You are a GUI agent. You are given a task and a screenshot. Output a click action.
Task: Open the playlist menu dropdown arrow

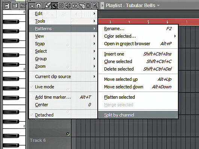click(x=32, y=6)
